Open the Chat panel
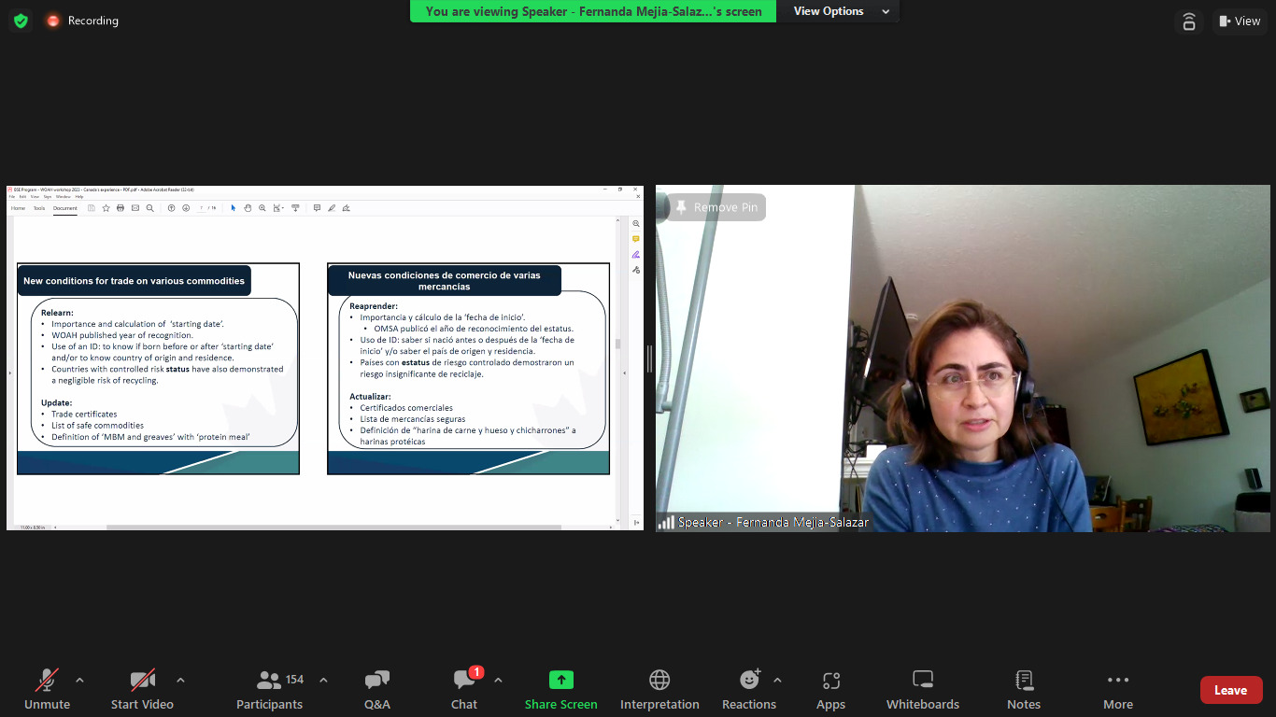This screenshot has width=1276, height=717. click(x=464, y=689)
